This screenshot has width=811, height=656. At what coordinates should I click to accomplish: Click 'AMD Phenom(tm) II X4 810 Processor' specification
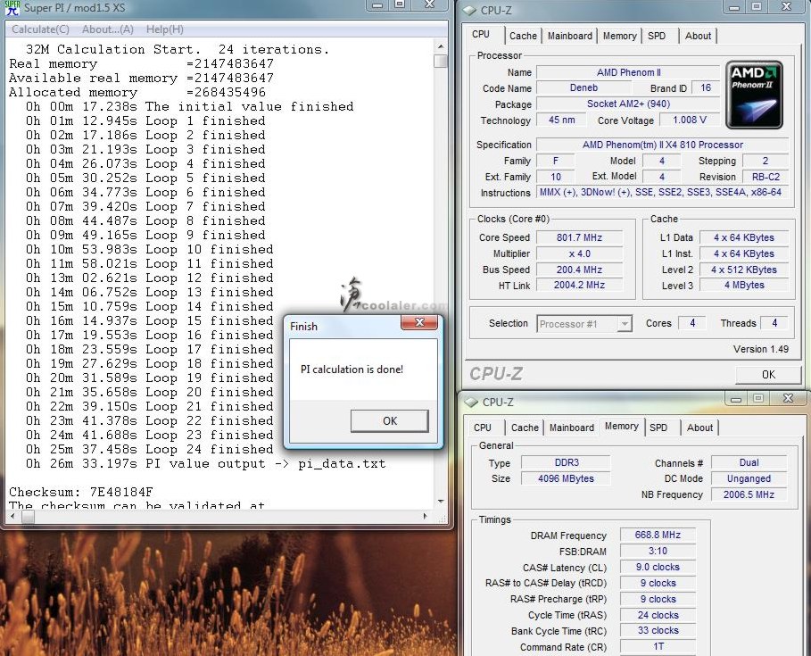[x=662, y=145]
